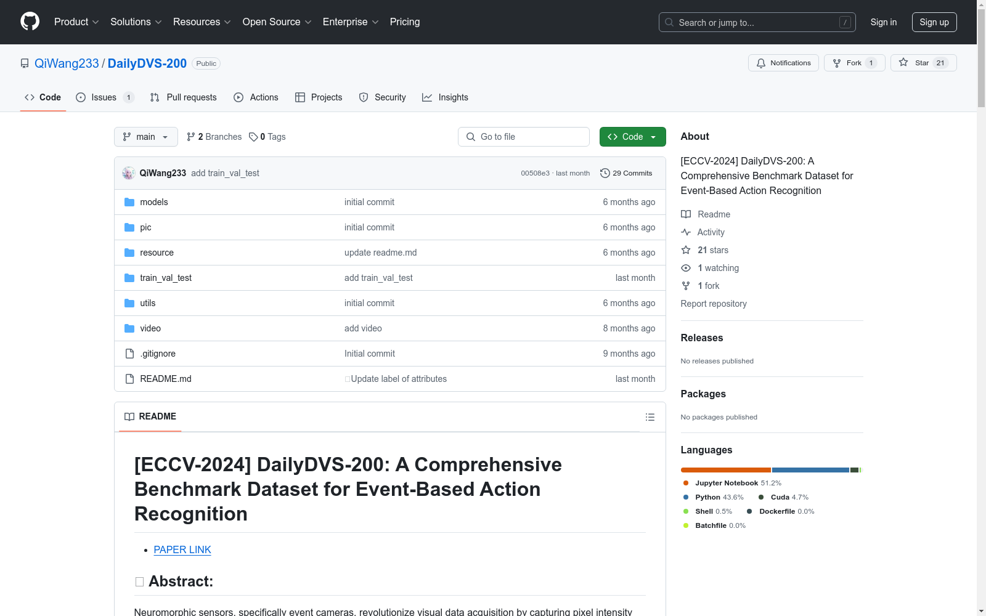Click the eye icon beside 1 watching
The width and height of the screenshot is (986, 616).
pos(686,268)
